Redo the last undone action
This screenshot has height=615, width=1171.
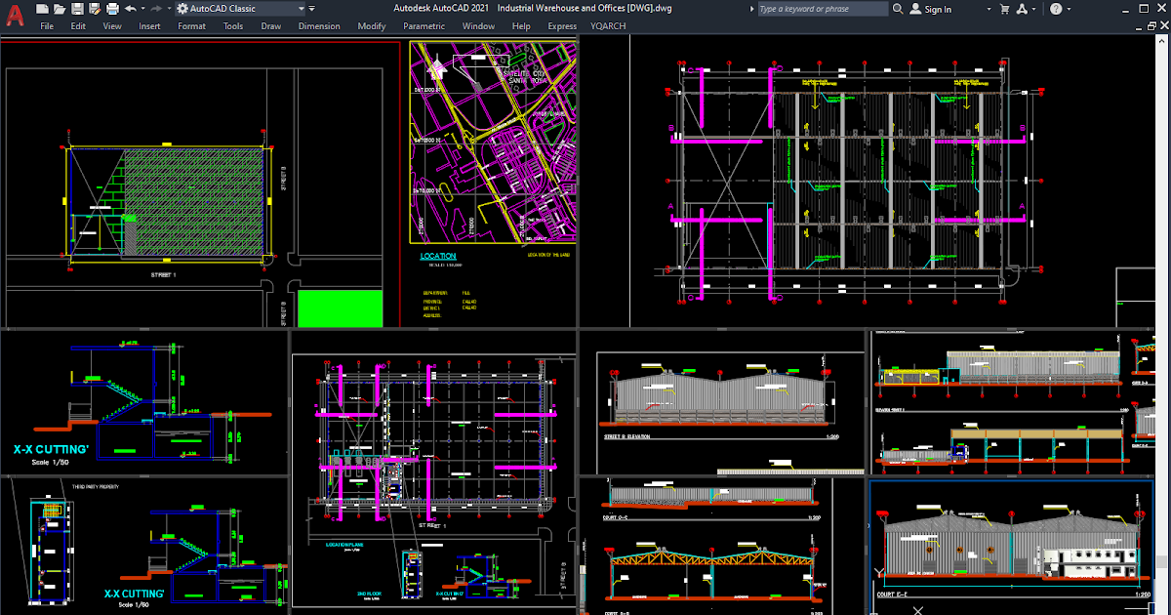(155, 8)
